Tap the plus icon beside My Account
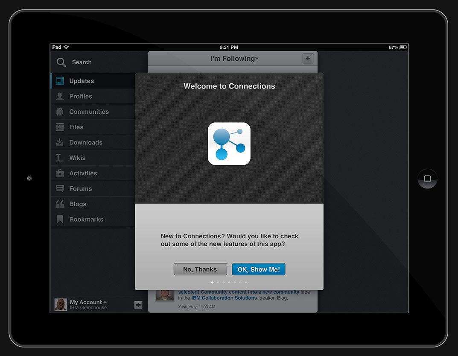This screenshot has height=356, width=458. point(138,305)
